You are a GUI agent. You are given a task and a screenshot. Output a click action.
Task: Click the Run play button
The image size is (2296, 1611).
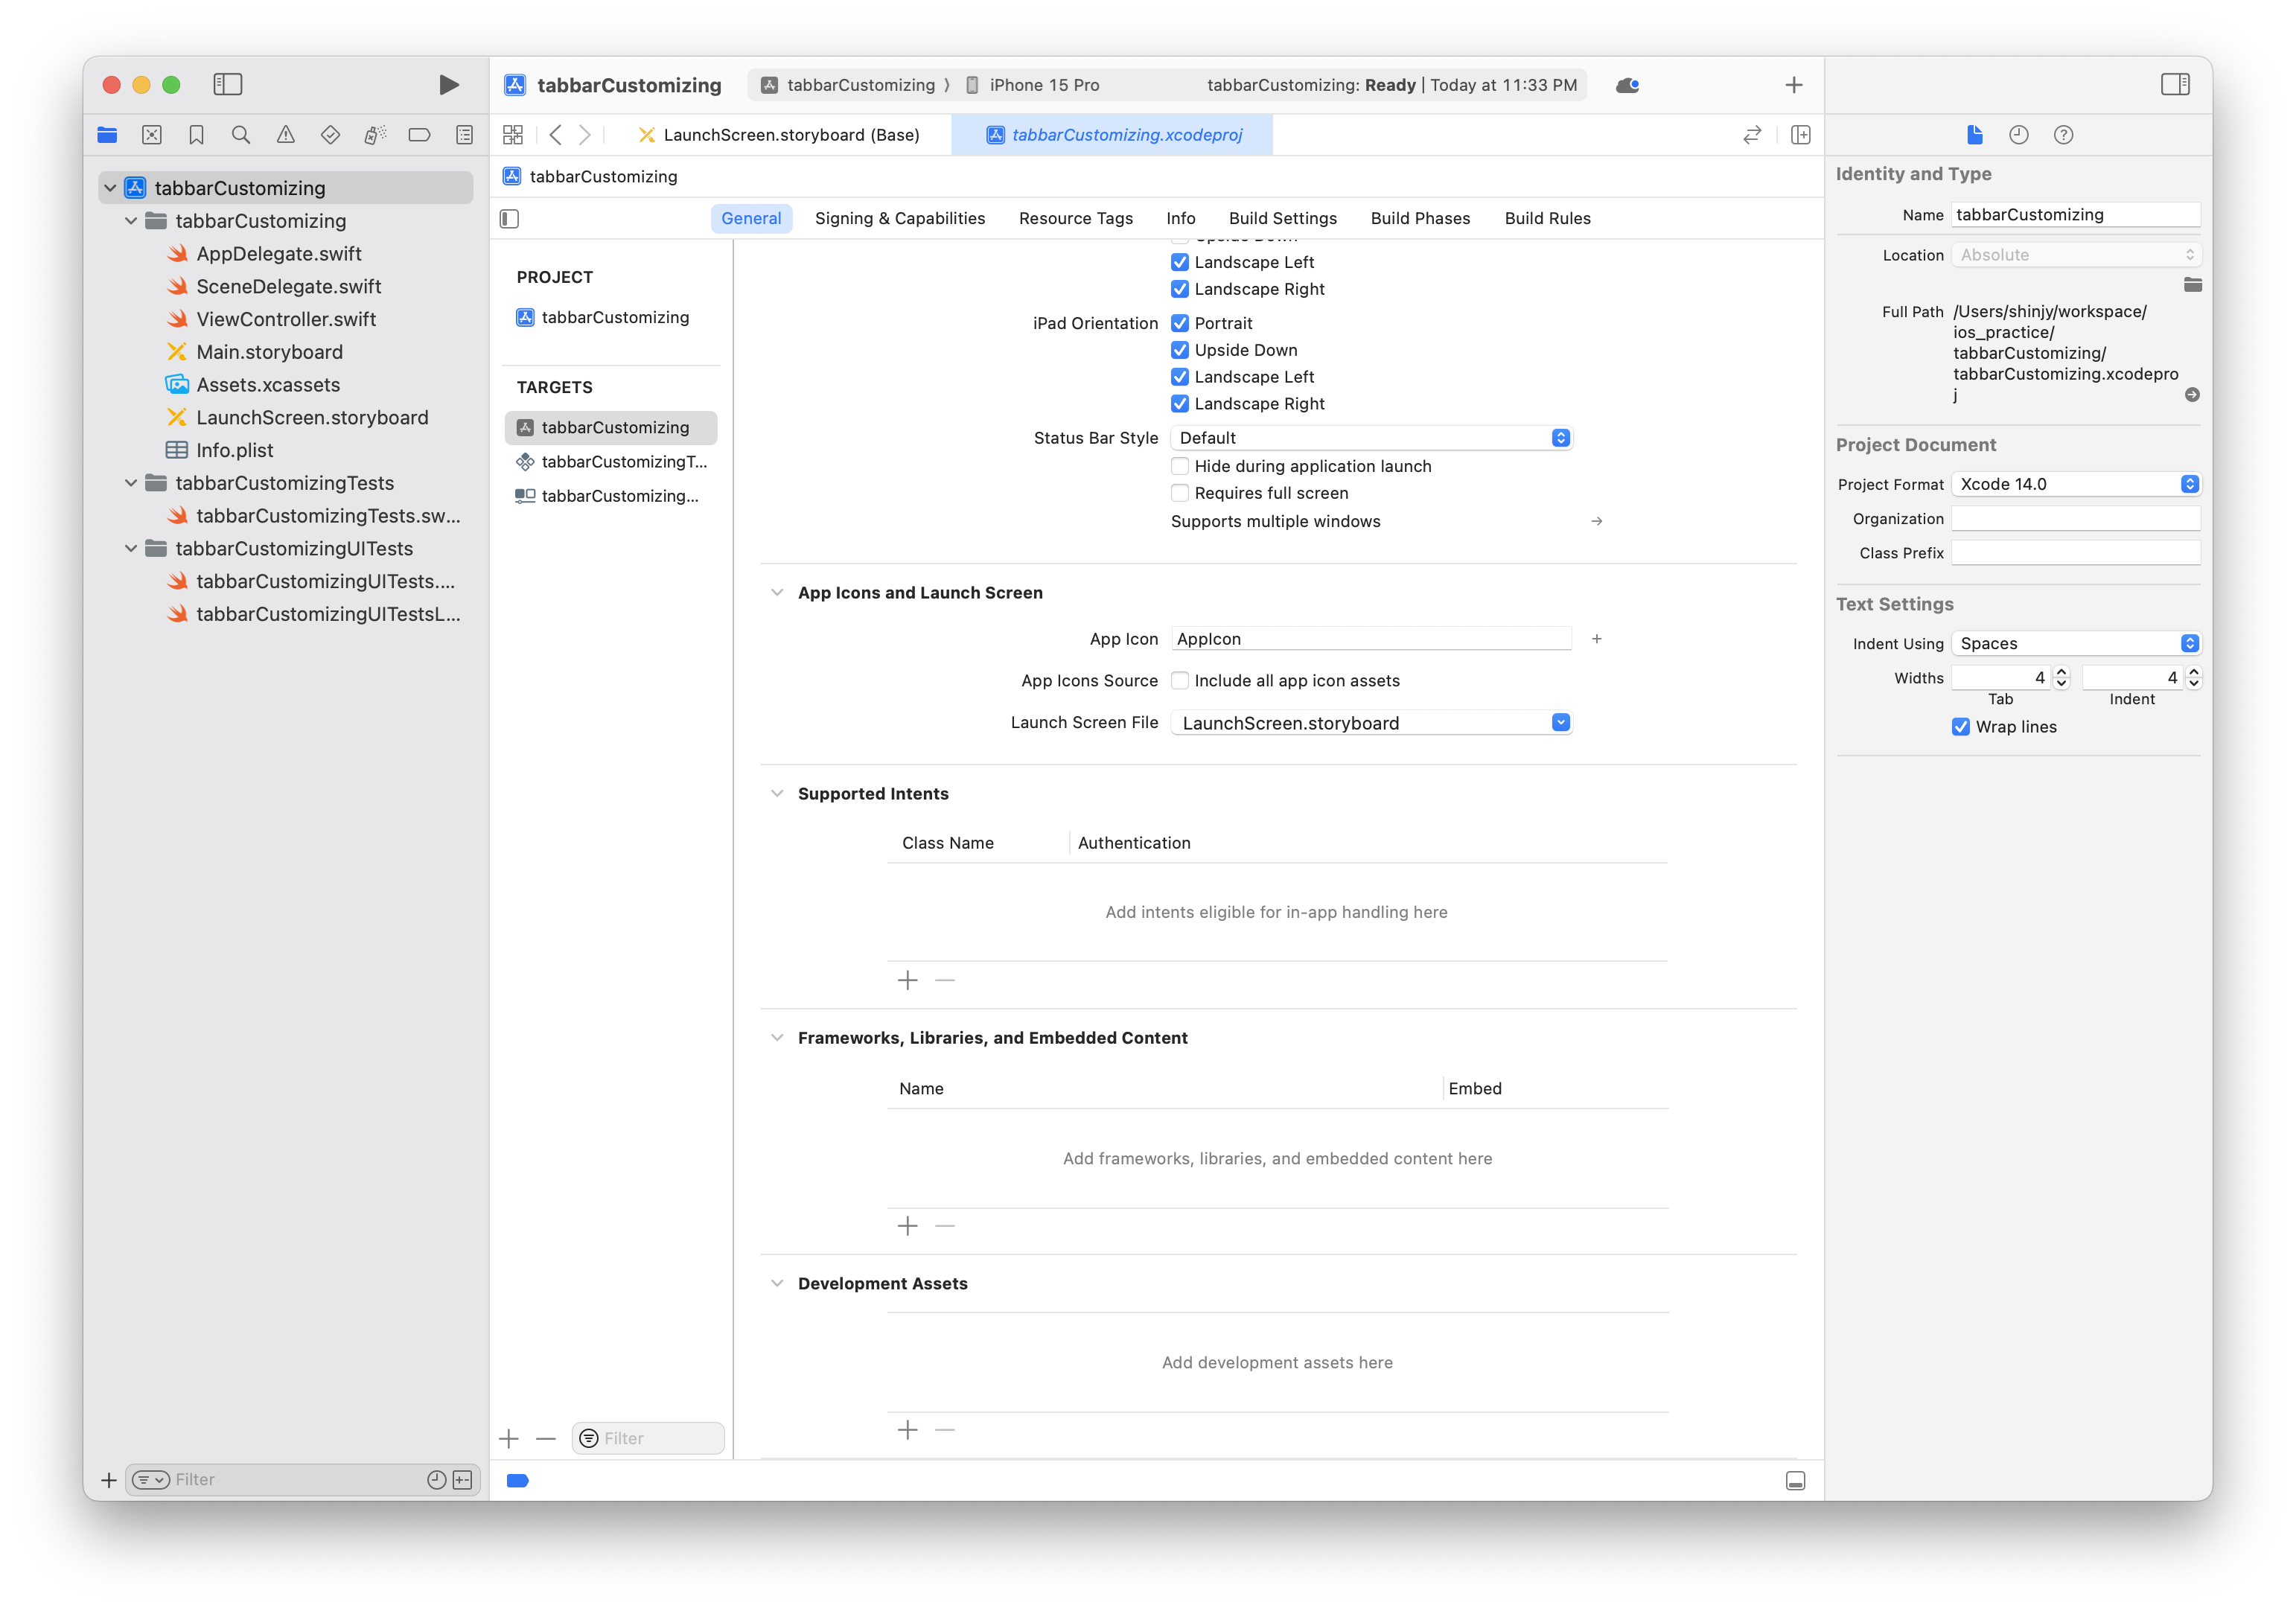pyautogui.click(x=449, y=85)
